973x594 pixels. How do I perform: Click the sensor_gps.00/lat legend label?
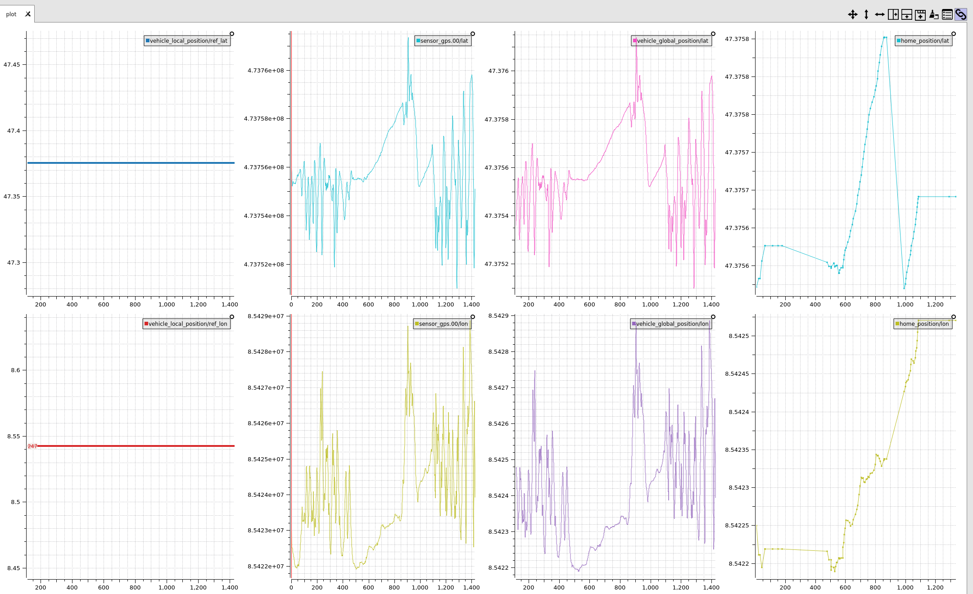[x=444, y=40]
